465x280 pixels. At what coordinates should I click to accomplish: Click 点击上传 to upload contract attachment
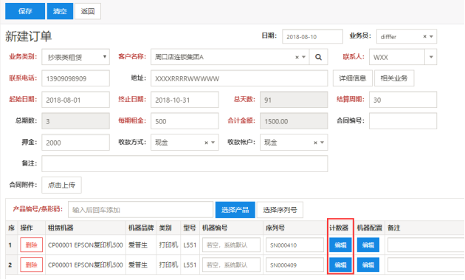click(62, 185)
